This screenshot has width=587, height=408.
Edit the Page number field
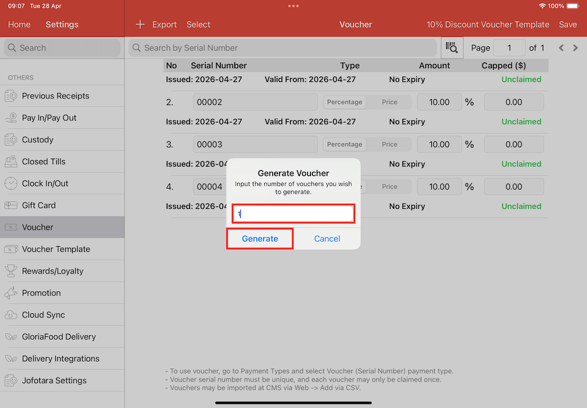[509, 48]
